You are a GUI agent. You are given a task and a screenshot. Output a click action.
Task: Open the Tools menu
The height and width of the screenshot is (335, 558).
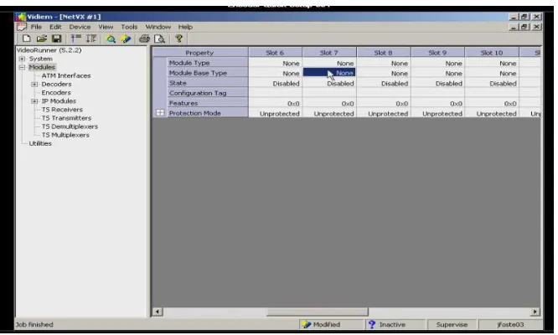129,27
